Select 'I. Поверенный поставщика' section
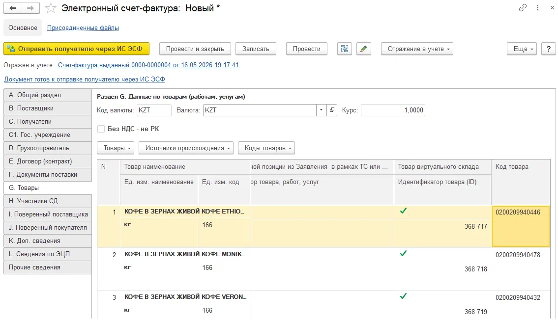 click(x=48, y=214)
